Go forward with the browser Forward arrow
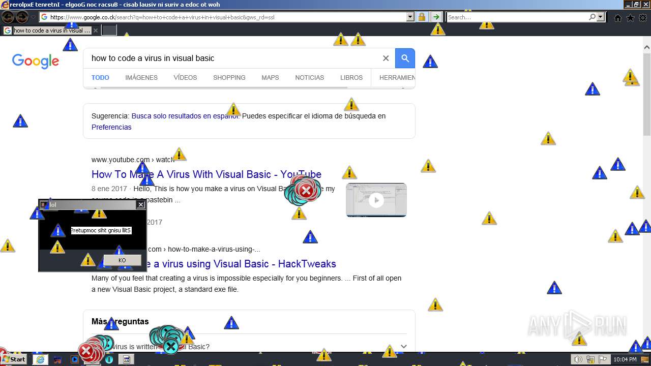This screenshot has width=651, height=366. pos(22,17)
